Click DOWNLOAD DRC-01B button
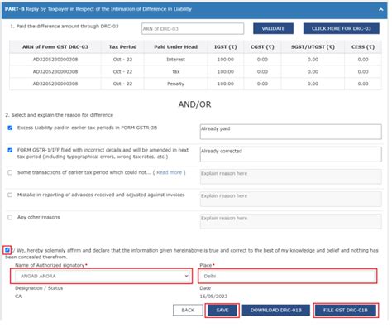 [x=276, y=310]
